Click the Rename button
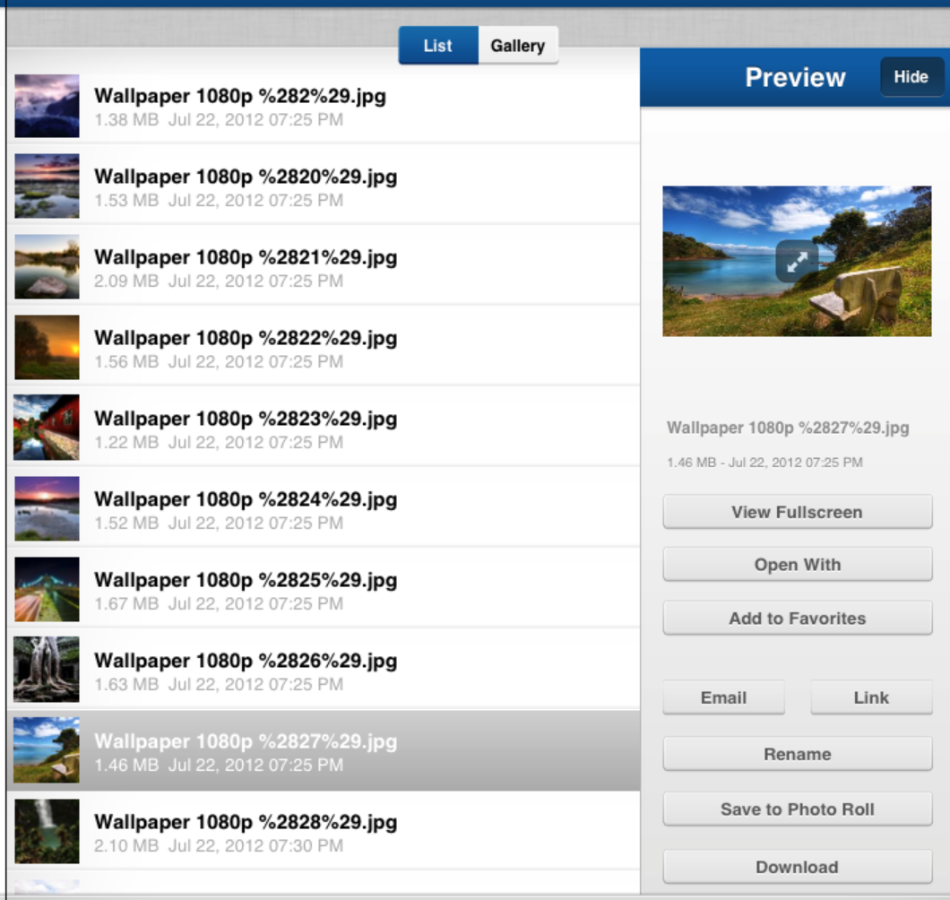The image size is (950, 900). [x=798, y=754]
